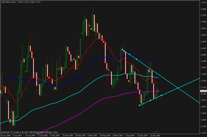
Task: Click the 1.2280 price axis label
Action: click(x=203, y=81)
